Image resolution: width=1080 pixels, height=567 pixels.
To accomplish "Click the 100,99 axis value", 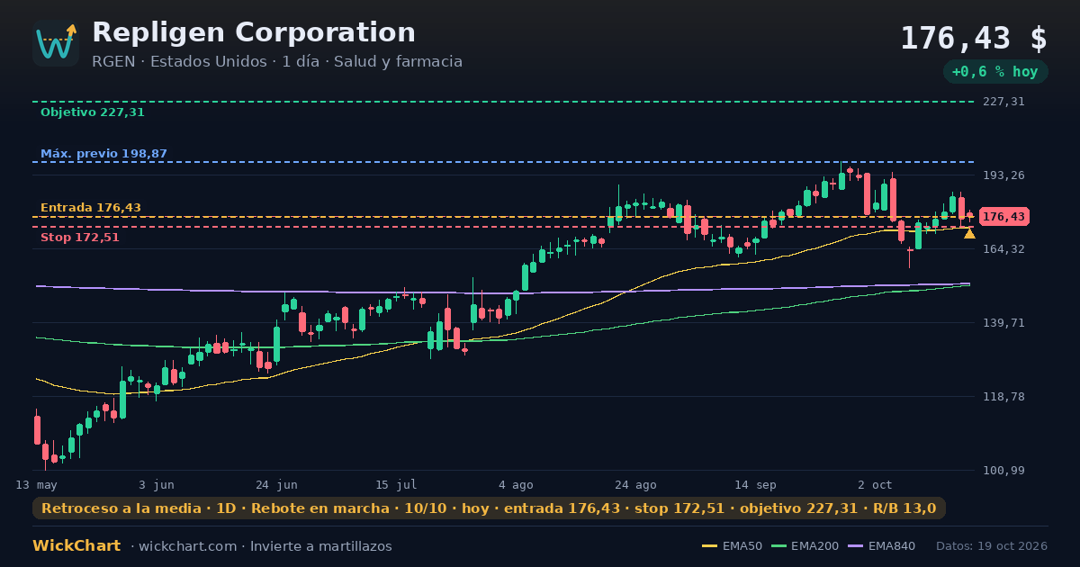I will [1003, 470].
